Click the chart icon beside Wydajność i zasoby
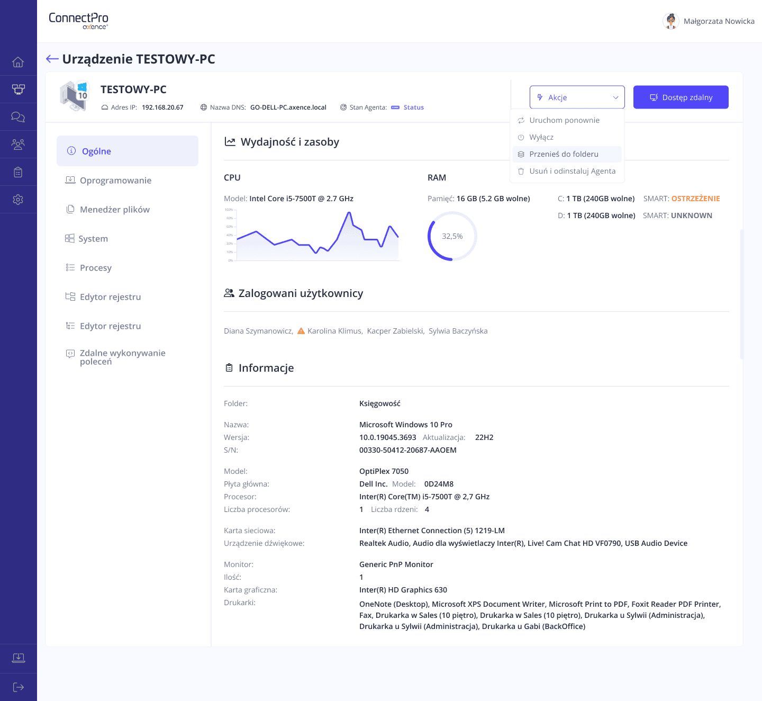Screen dimensions: 762x701 coord(230,142)
